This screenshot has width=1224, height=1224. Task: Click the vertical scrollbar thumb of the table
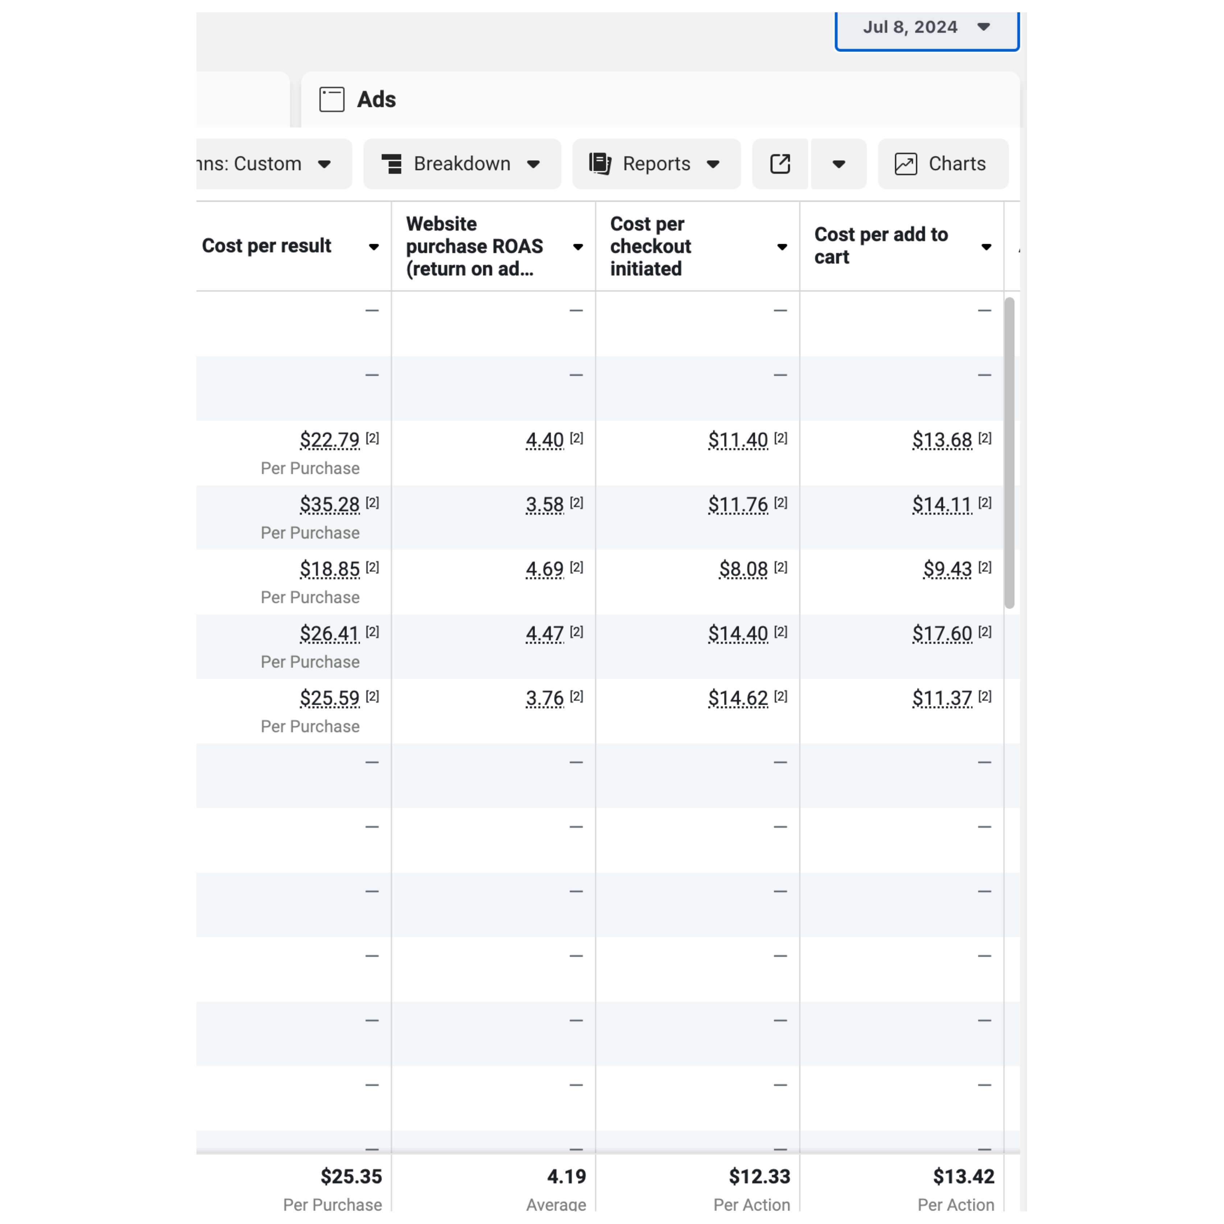(x=1009, y=453)
